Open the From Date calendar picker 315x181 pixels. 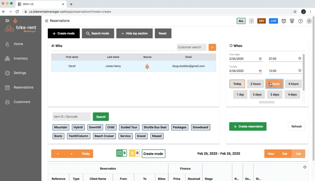tap(260, 59)
